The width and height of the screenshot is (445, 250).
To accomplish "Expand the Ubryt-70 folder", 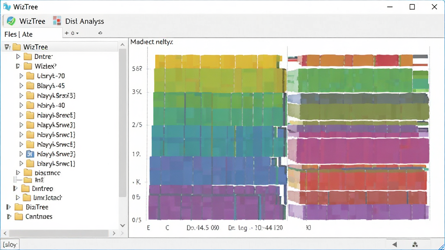I will [x=21, y=76].
